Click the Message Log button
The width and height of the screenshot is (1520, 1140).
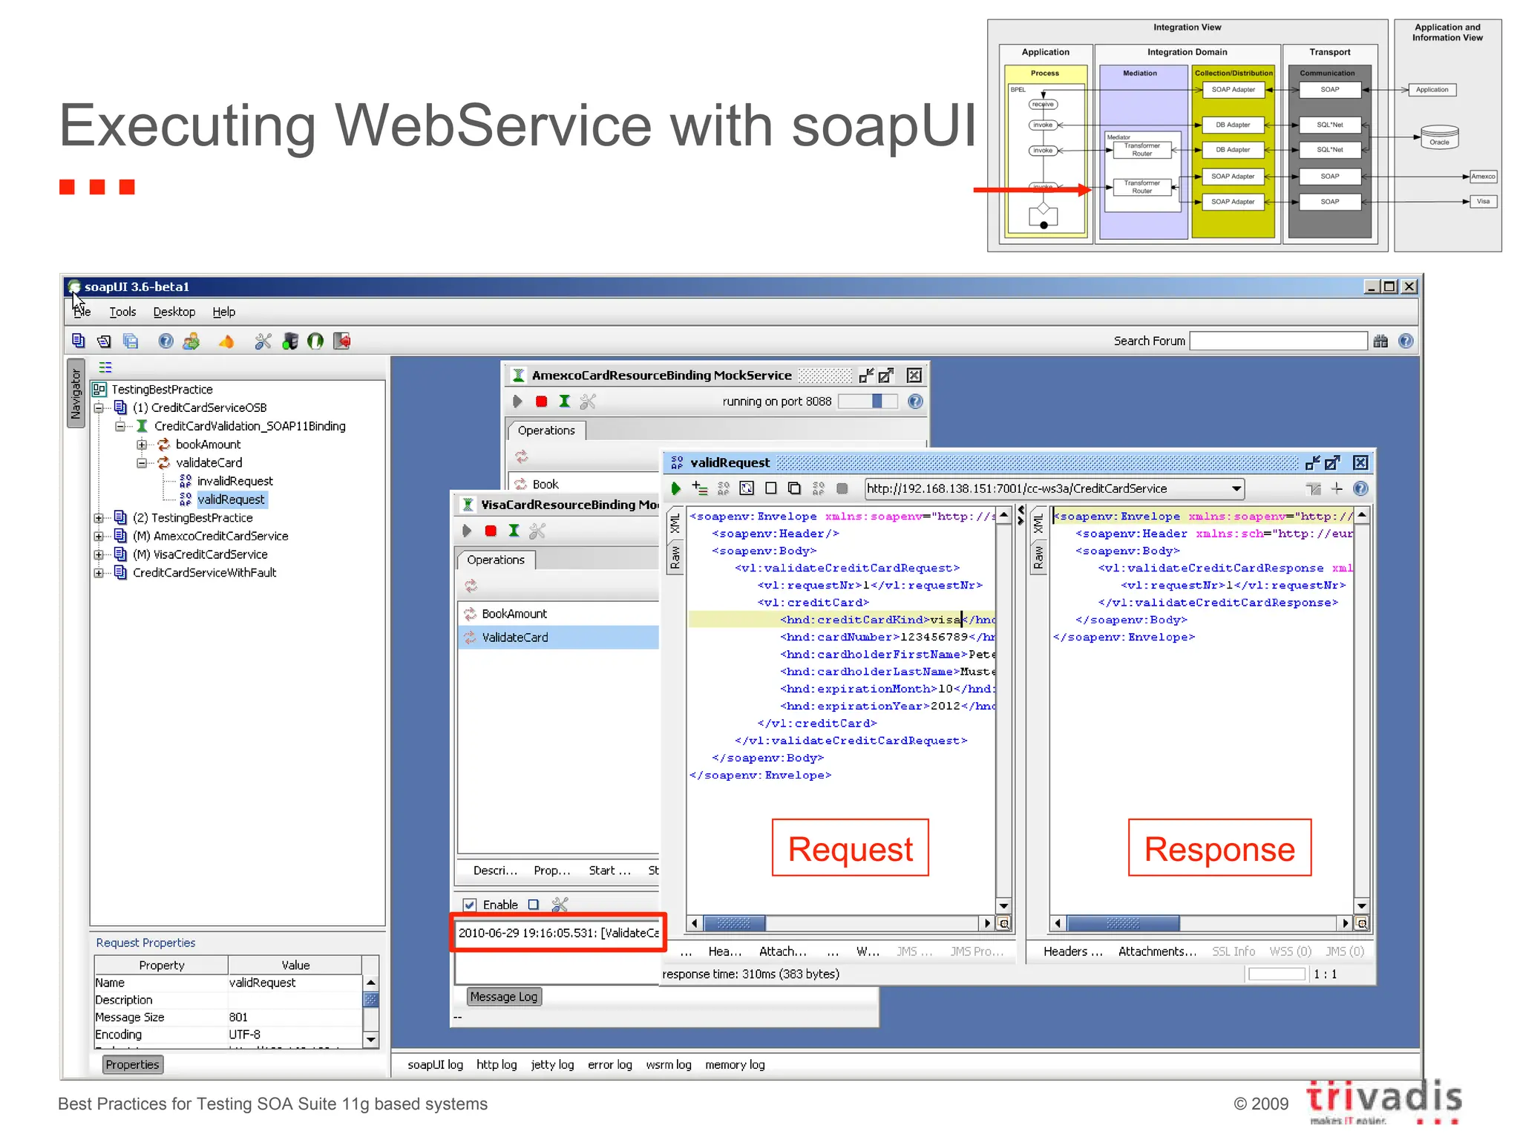[504, 997]
